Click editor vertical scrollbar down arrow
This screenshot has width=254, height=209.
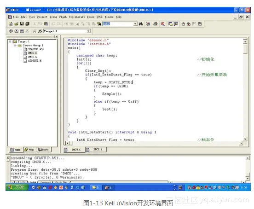pos(245,139)
